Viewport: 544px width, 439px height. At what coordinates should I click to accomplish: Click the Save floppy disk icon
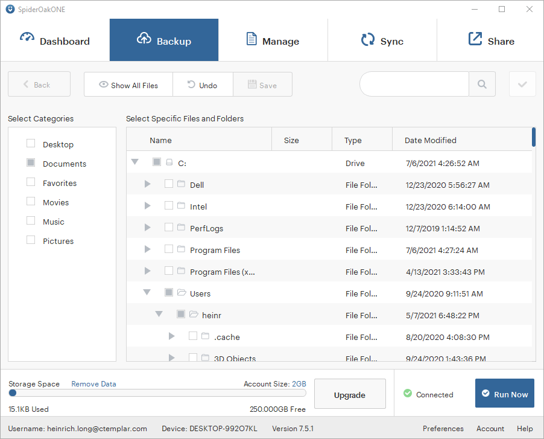[252, 84]
